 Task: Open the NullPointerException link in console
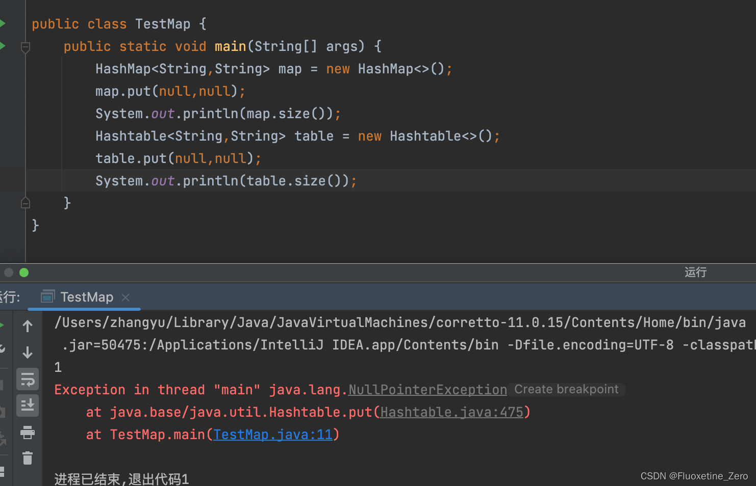[x=427, y=390]
